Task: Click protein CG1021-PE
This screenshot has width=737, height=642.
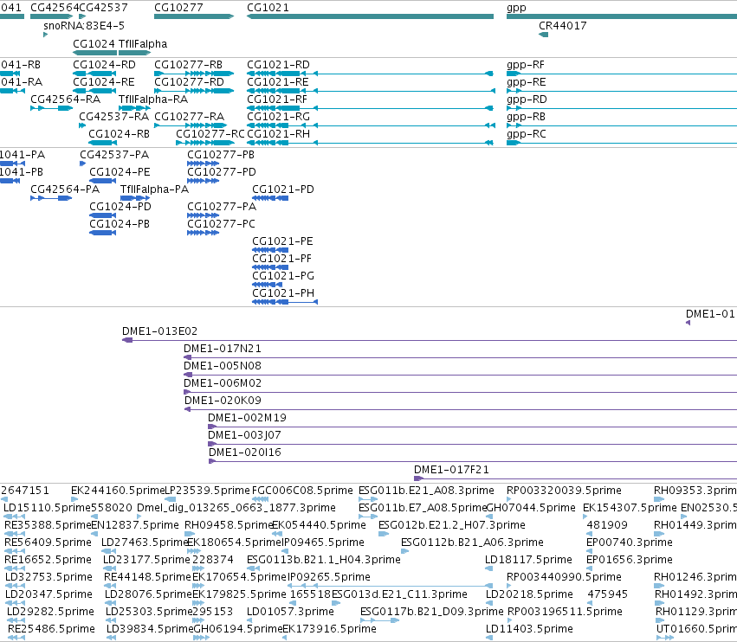Action: coord(282,241)
